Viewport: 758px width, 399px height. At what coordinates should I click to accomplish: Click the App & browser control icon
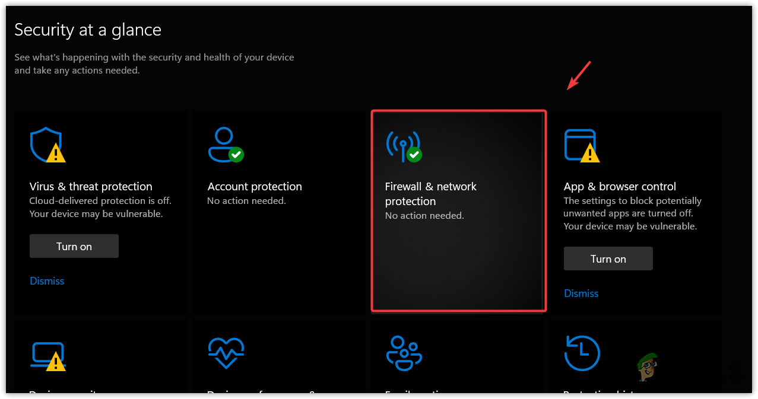(582, 144)
